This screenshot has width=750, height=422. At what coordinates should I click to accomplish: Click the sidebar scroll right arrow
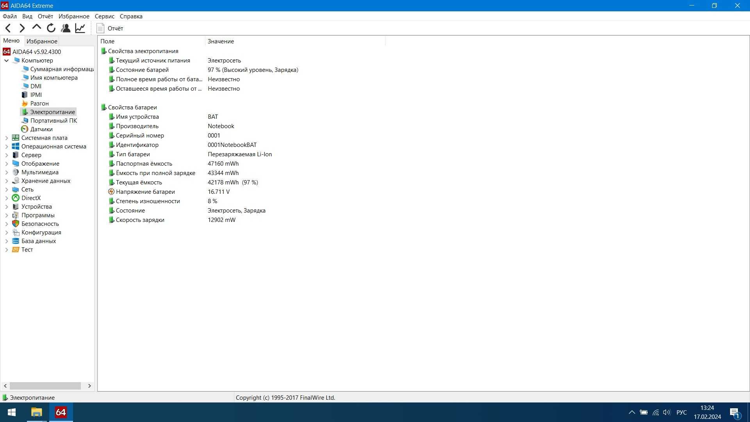(x=89, y=386)
